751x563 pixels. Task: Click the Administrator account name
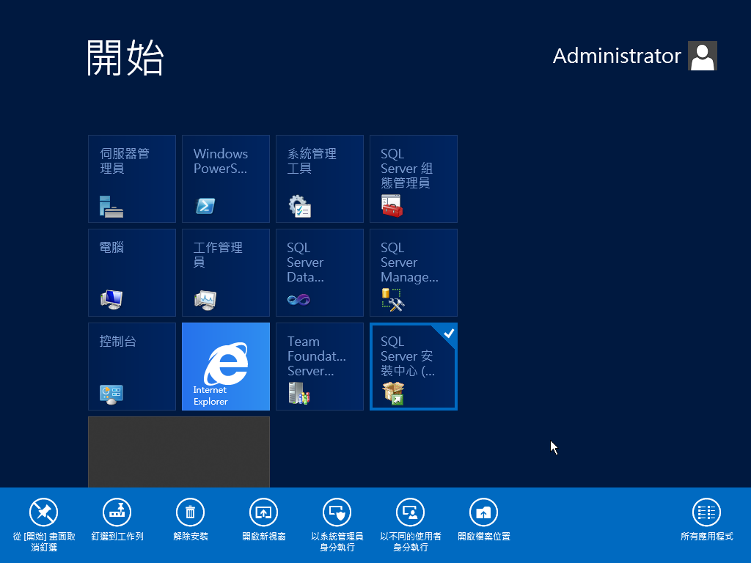point(617,56)
